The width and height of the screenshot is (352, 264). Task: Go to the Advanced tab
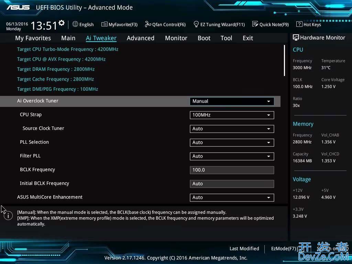[141, 38]
